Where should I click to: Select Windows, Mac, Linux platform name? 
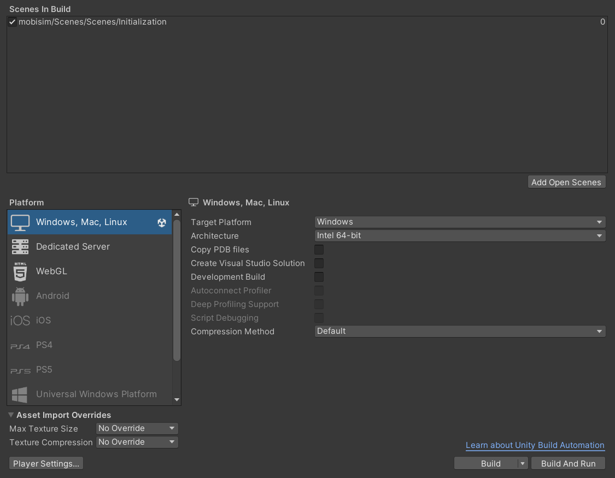click(81, 222)
